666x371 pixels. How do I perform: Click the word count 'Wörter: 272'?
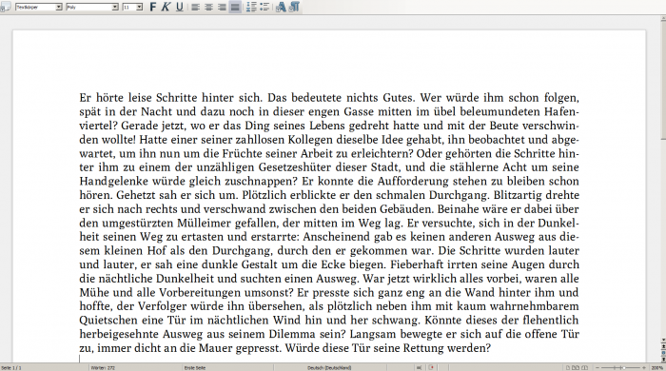pos(103,367)
